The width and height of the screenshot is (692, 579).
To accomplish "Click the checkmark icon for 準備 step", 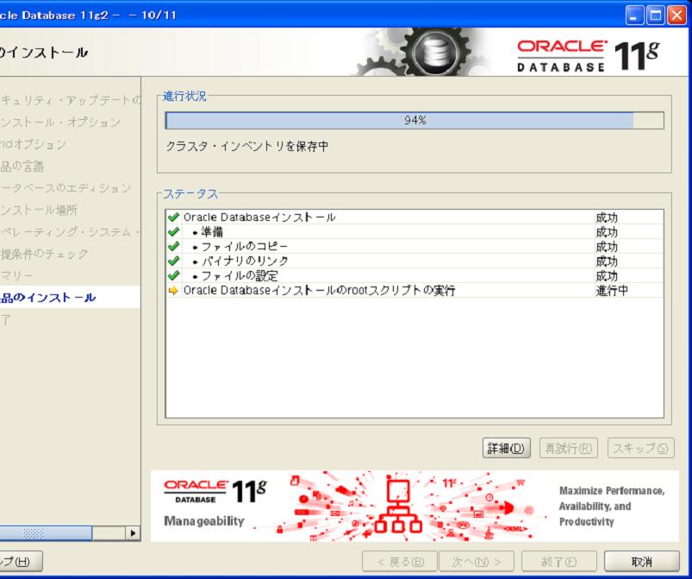I will coord(173,231).
